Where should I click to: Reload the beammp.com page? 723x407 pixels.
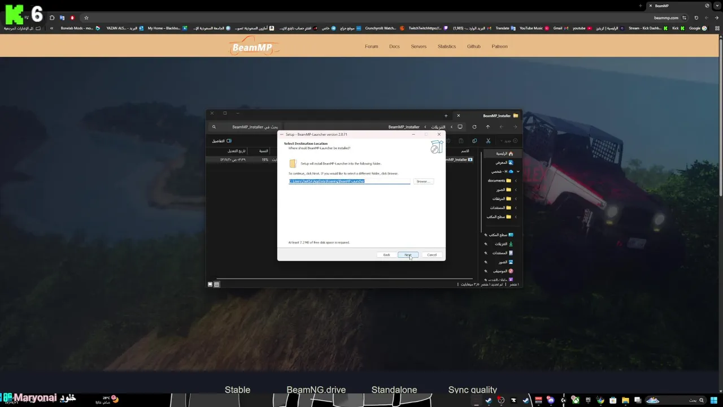[x=696, y=18]
